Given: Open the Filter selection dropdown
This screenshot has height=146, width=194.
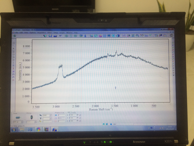Looking at the screenshot, I should (x=35, y=122).
